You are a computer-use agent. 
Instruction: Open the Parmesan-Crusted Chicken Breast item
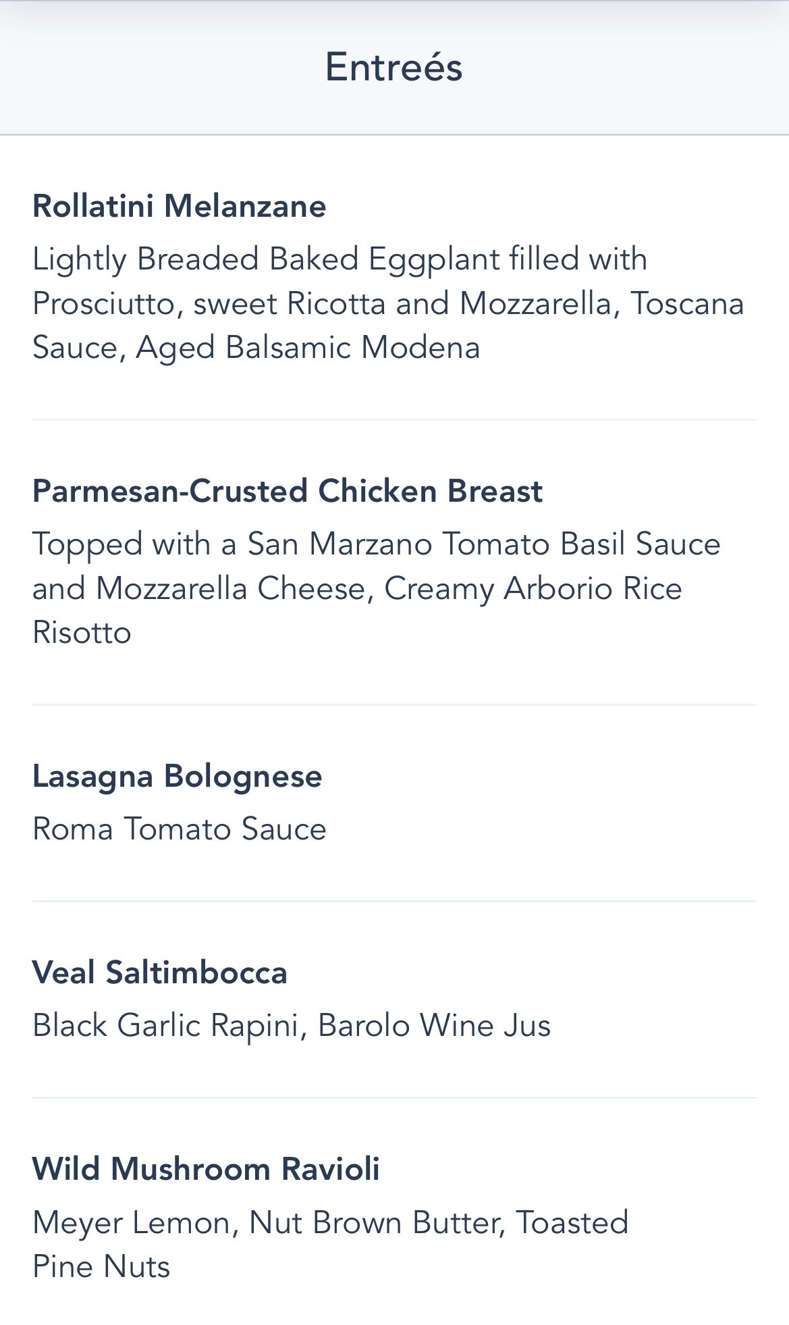tap(287, 492)
